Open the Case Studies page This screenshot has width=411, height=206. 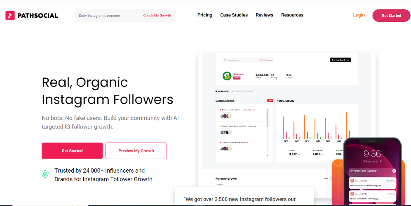coord(234,15)
